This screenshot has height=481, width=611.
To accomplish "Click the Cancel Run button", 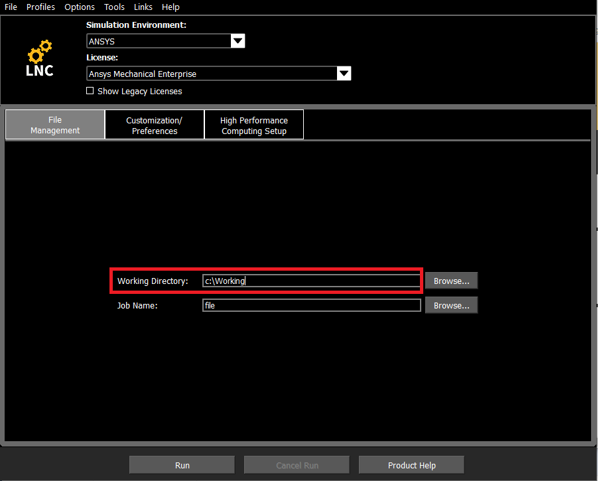I will (x=297, y=465).
